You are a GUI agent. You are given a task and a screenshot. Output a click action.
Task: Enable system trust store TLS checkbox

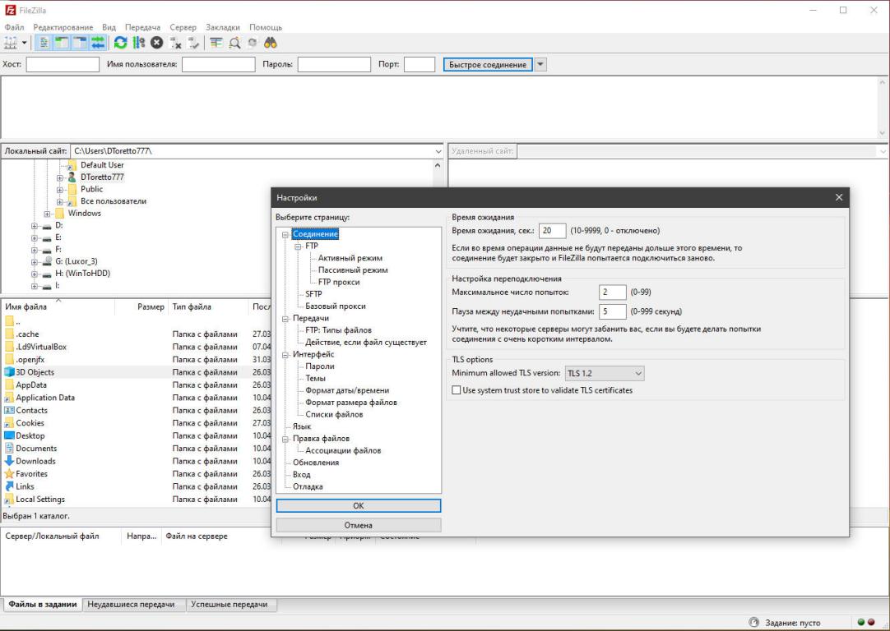pyautogui.click(x=457, y=390)
